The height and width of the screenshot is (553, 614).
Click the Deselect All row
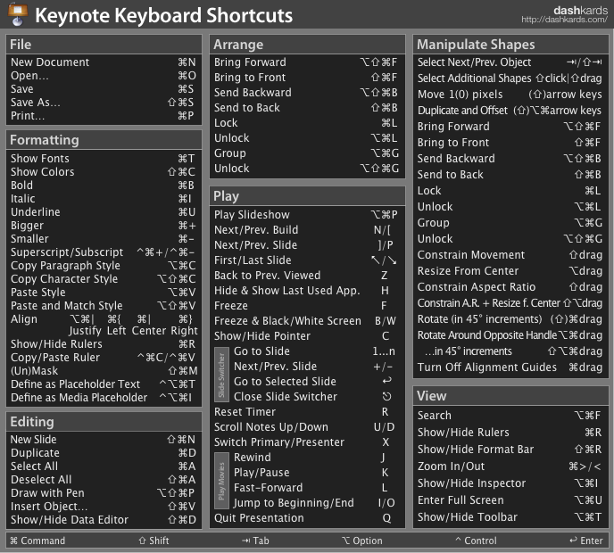[x=104, y=480]
